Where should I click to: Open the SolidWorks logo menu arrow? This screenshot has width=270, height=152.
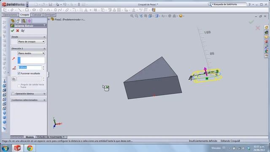[x=27, y=4]
